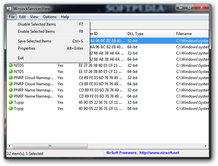Select the 32-bit NTDS name cell
Viewport: 218px width, 166px height.
19,65
